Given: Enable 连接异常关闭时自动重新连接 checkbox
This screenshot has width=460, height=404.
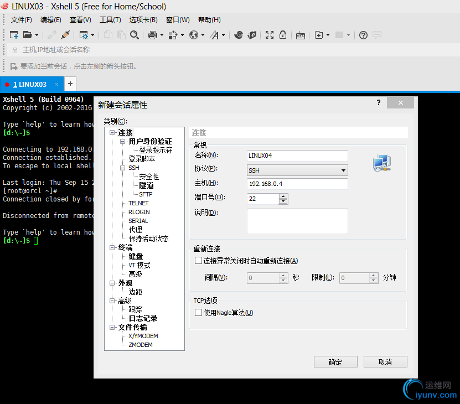Looking at the screenshot, I should (x=198, y=261).
